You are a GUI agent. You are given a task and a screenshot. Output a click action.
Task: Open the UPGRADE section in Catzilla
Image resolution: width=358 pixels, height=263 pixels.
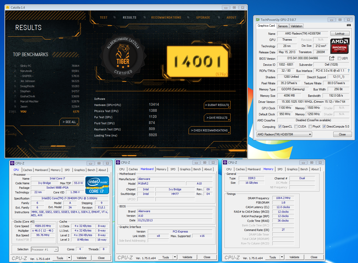point(203,18)
